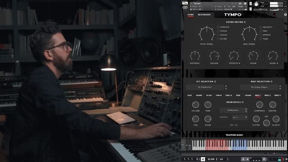Select the TOM LO drum tab
The width and height of the screenshot is (288, 162).
click(x=229, y=95)
